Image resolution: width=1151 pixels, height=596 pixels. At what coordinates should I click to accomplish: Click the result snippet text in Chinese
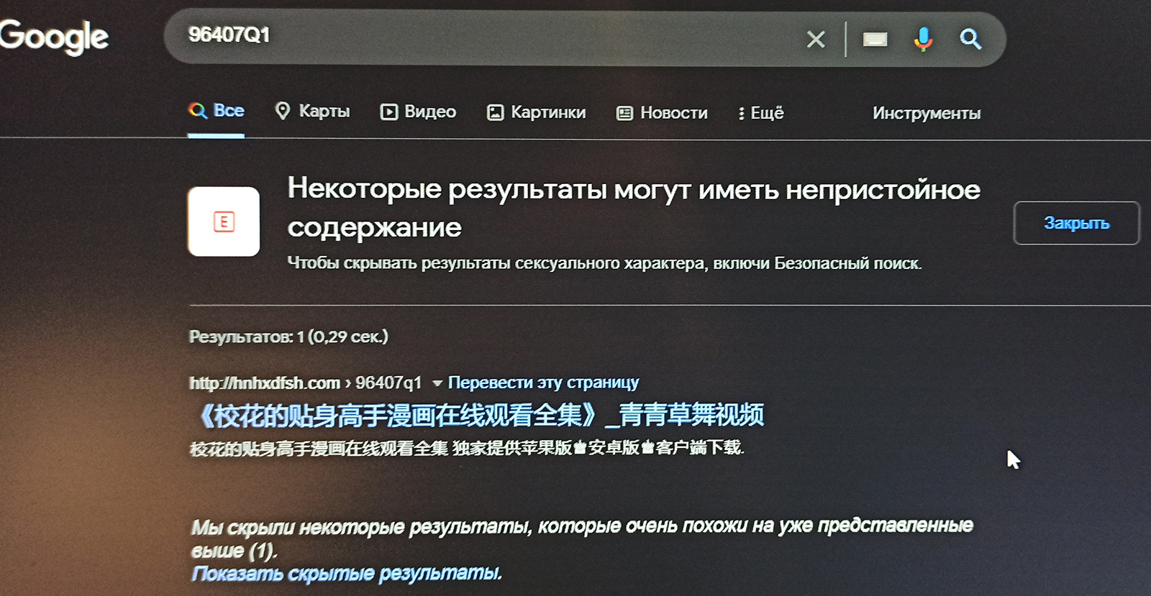467,448
